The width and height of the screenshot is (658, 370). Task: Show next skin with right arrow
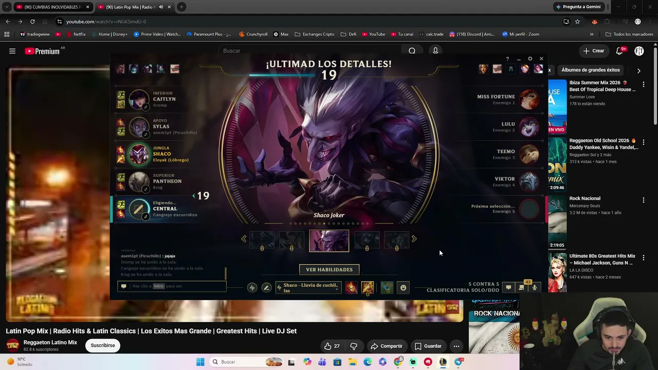[x=414, y=238]
